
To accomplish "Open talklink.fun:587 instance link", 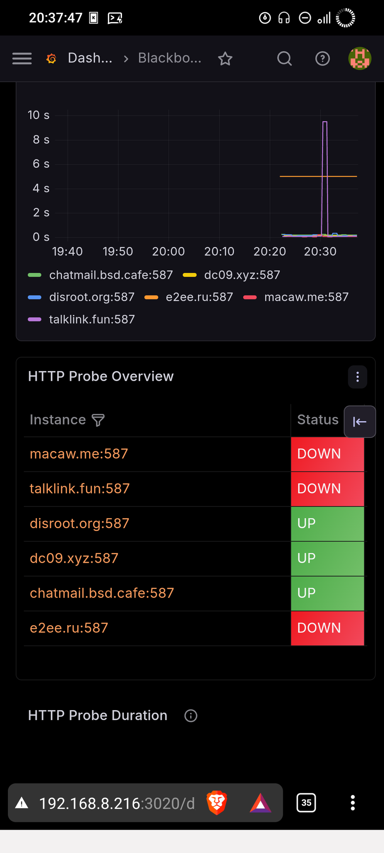I will [80, 489].
